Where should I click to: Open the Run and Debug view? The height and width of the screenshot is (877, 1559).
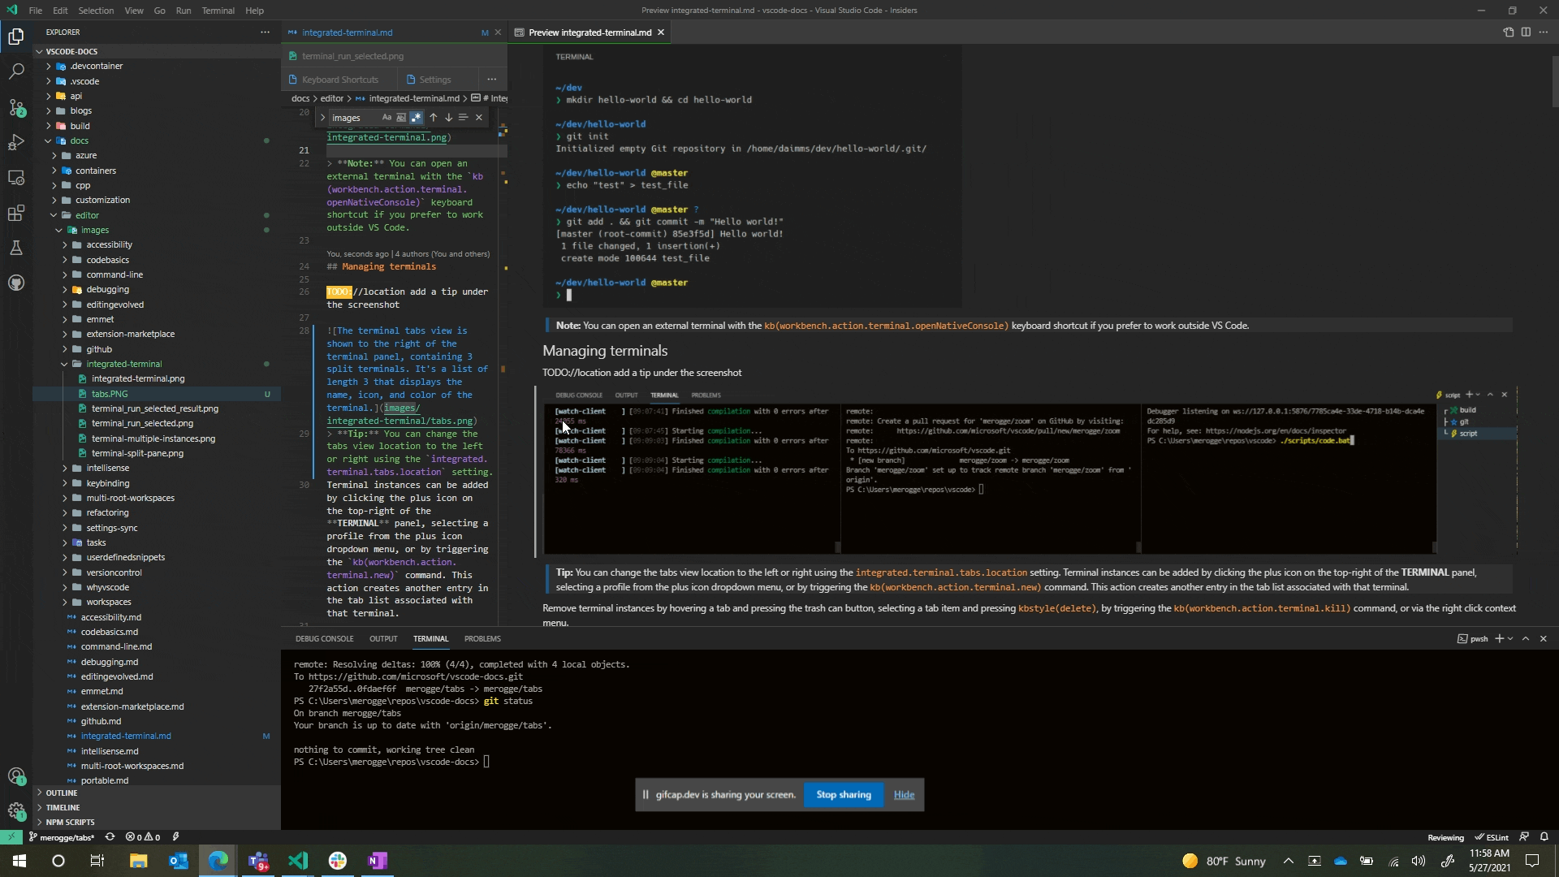click(17, 142)
